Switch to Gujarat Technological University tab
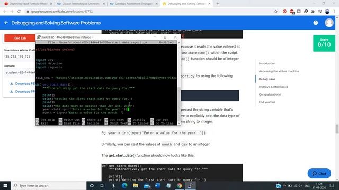The image size is (339, 190). pyautogui.click(x=81, y=4)
